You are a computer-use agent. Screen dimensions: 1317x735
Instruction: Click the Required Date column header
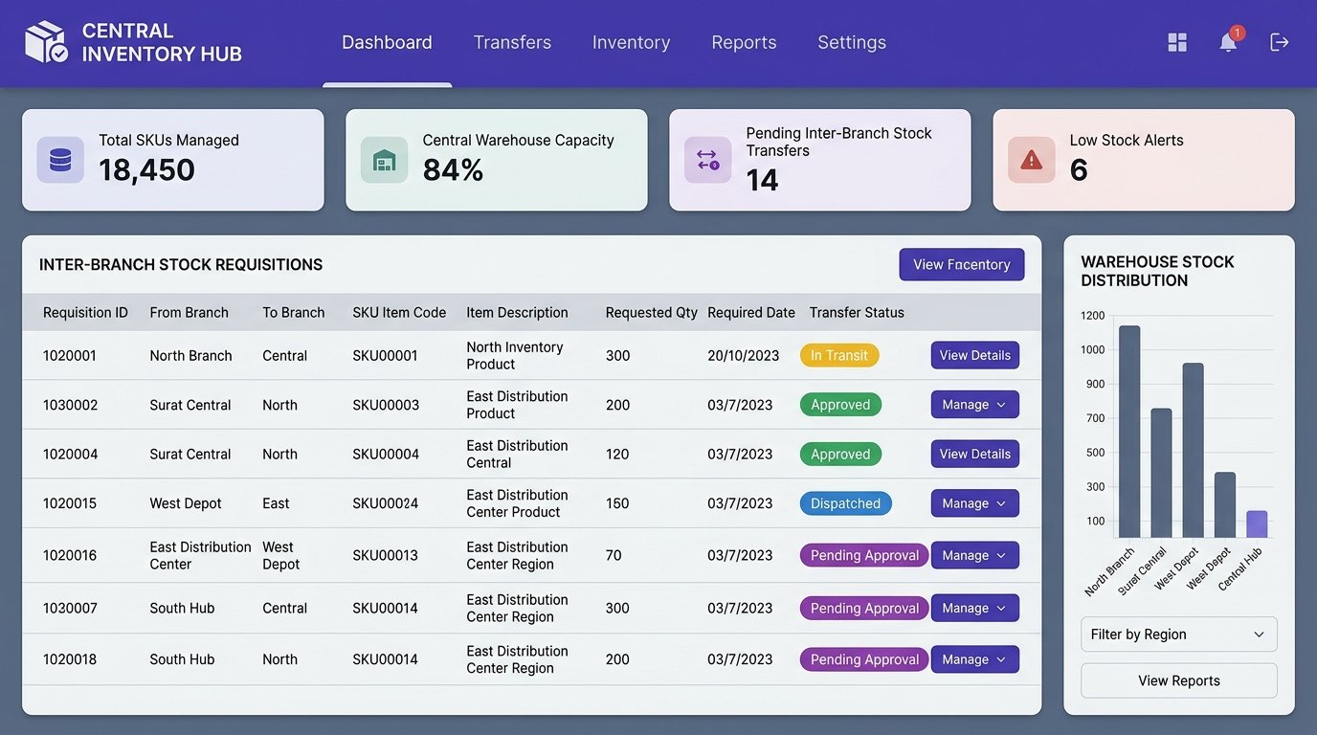[x=751, y=313]
